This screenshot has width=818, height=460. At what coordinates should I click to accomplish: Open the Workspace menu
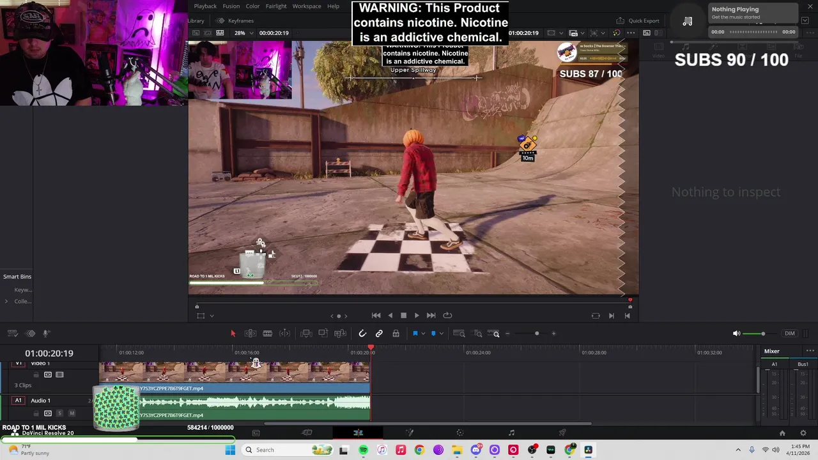click(307, 6)
